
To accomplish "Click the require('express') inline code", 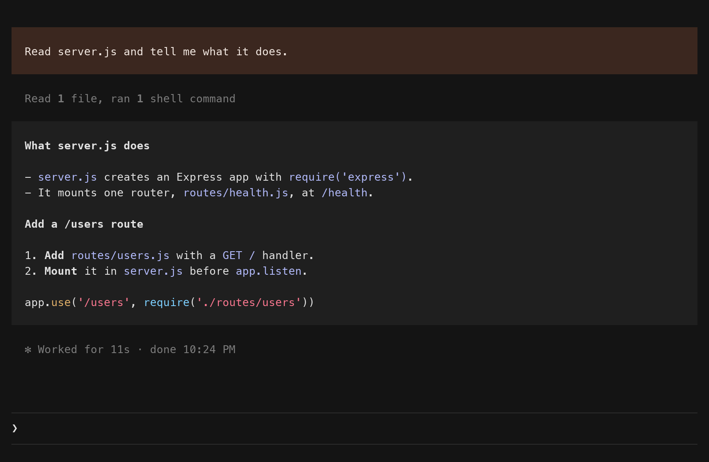I will click(x=348, y=177).
